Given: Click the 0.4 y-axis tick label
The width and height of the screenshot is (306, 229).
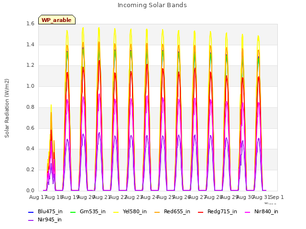Looking at the screenshot, I should coord(30,149).
